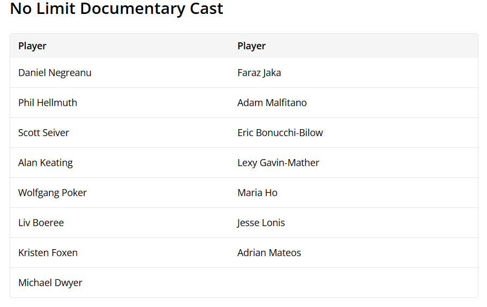This screenshot has width=487, height=307.
Task: Click the left Player column header
Action: click(x=32, y=46)
